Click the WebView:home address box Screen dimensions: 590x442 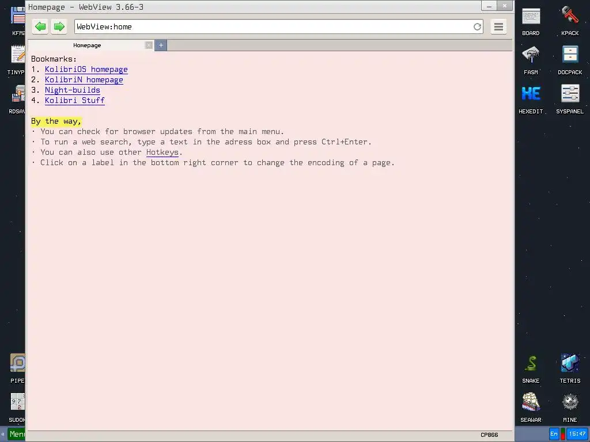pos(278,26)
